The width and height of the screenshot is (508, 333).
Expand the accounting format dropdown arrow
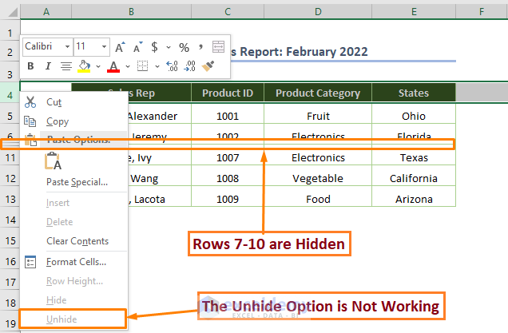point(169,47)
